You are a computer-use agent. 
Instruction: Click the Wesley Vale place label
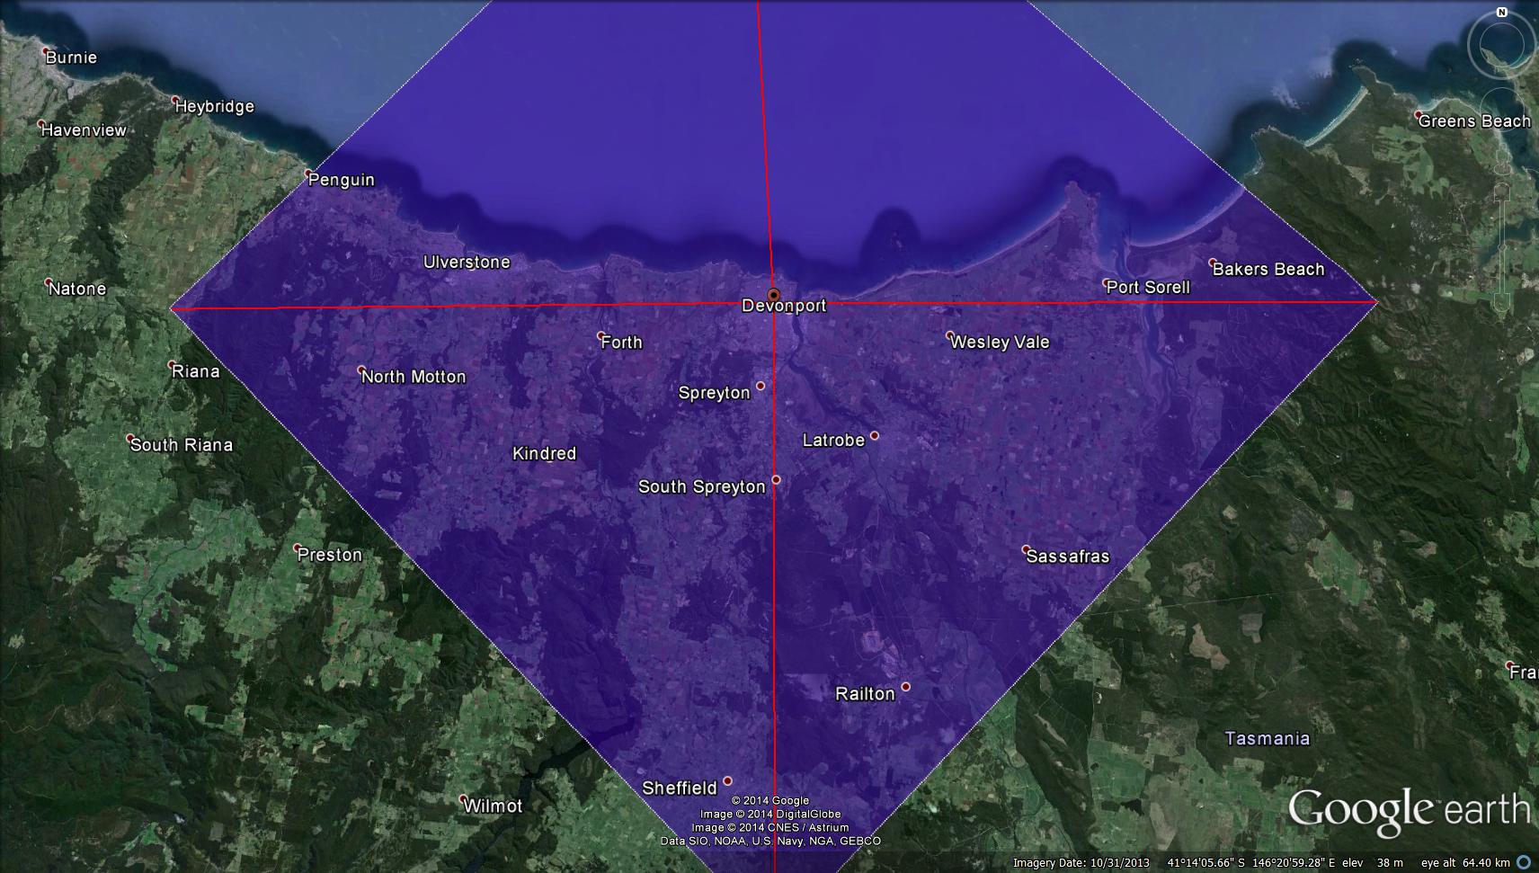[1000, 342]
